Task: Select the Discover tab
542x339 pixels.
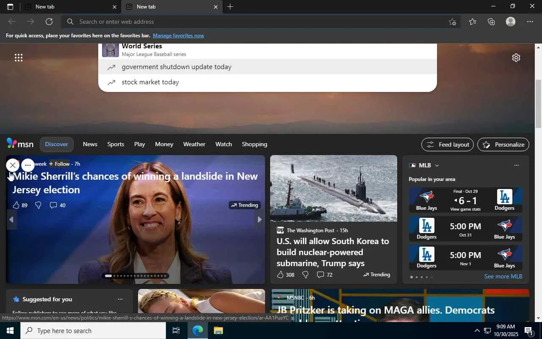Action: tap(56, 144)
